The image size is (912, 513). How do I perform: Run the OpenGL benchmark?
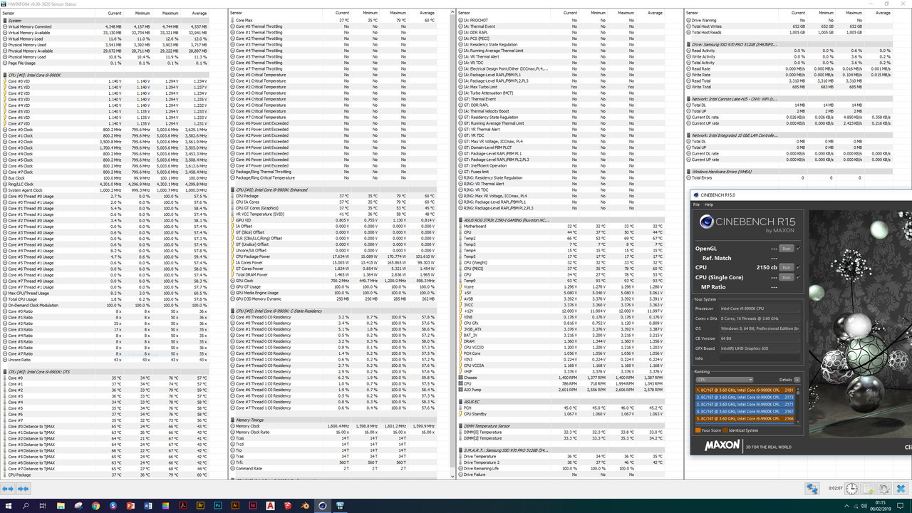pos(787,248)
